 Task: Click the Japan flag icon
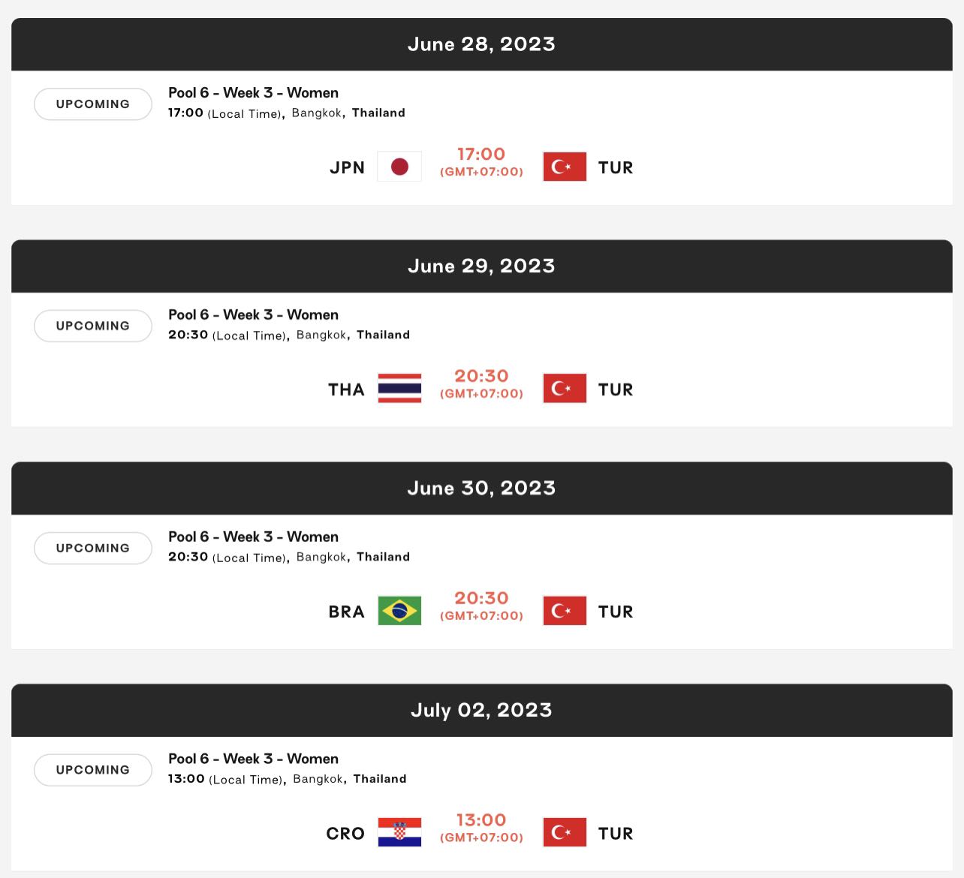point(399,167)
